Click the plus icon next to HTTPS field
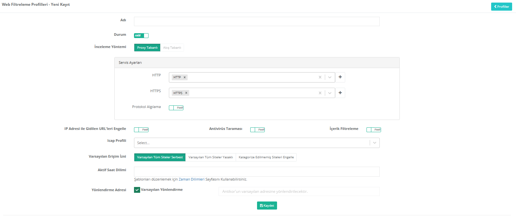516x216 pixels. (340, 93)
